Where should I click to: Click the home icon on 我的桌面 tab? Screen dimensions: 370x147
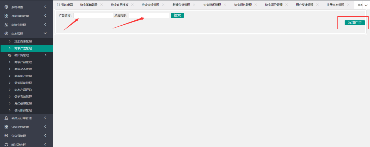click(x=58, y=5)
